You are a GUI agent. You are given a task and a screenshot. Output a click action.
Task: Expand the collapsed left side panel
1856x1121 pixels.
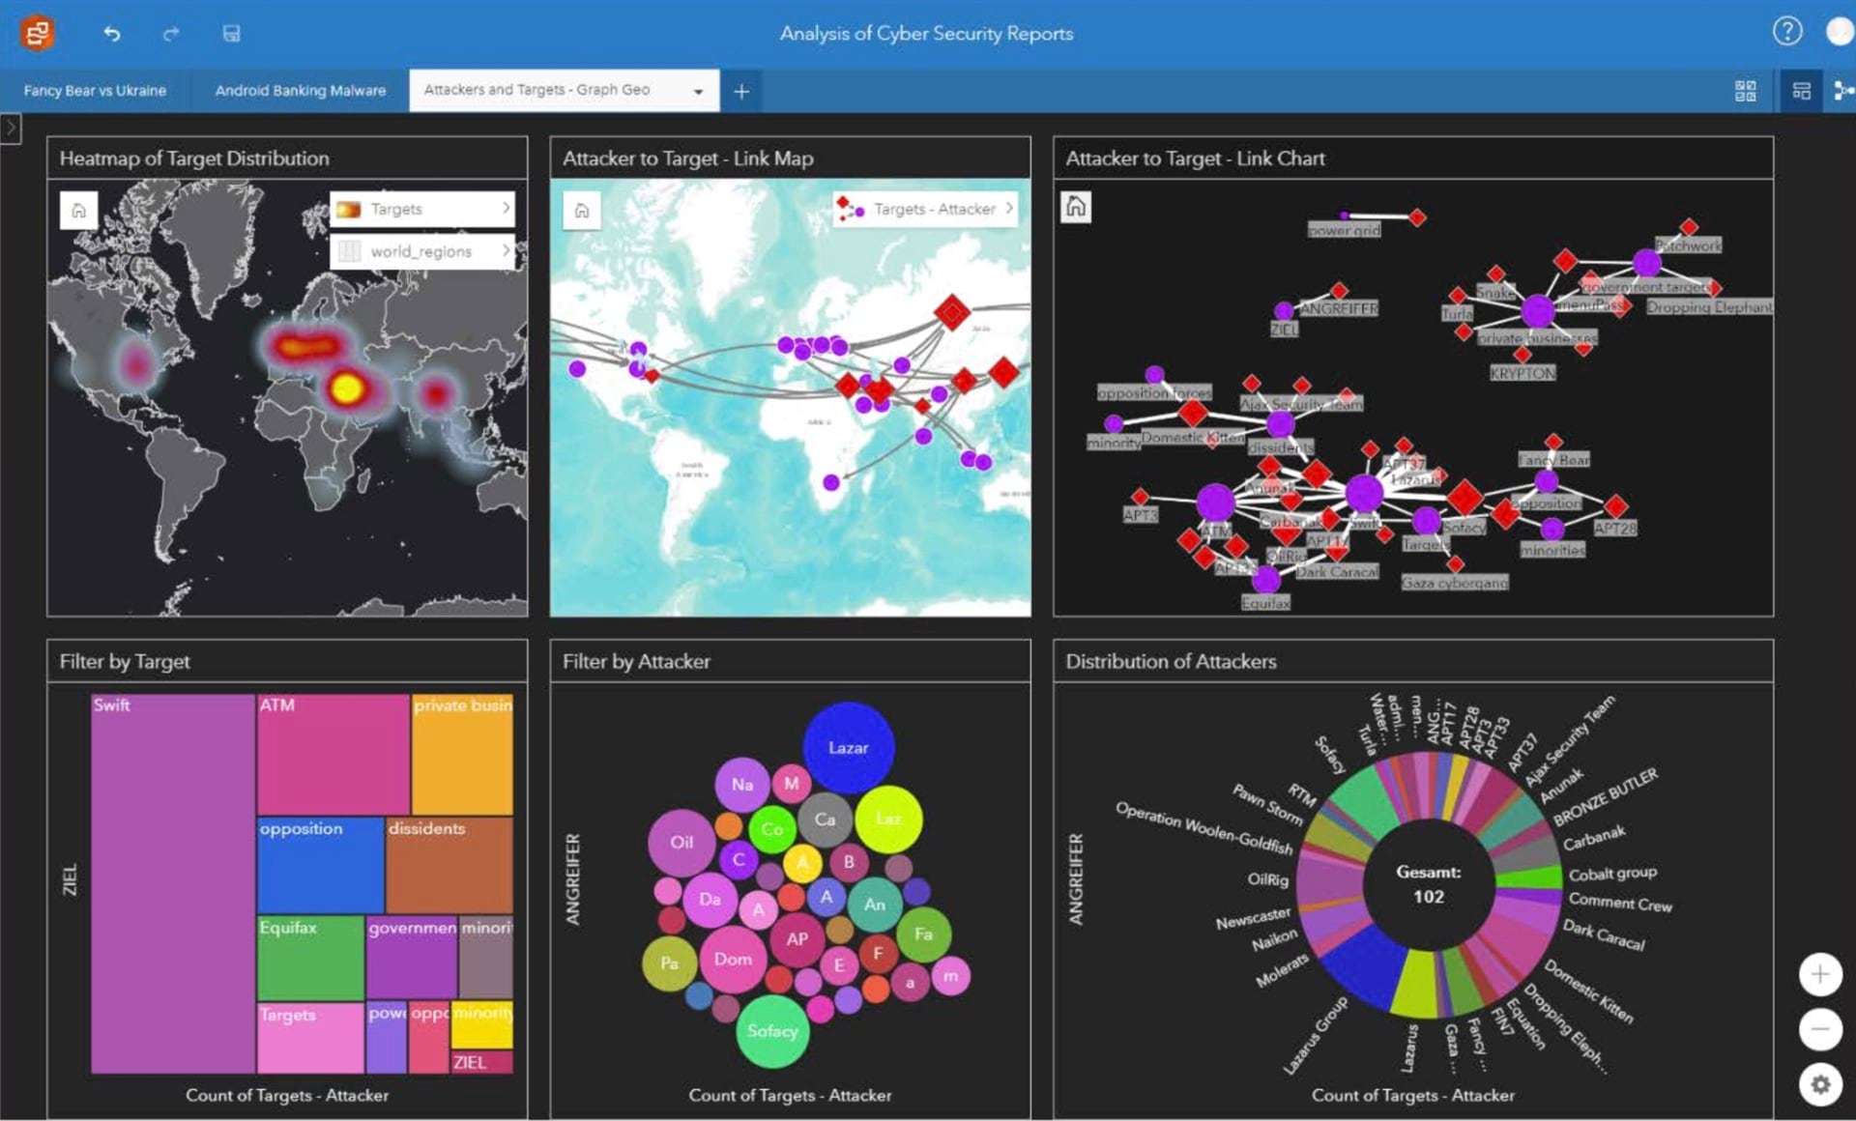coord(11,128)
